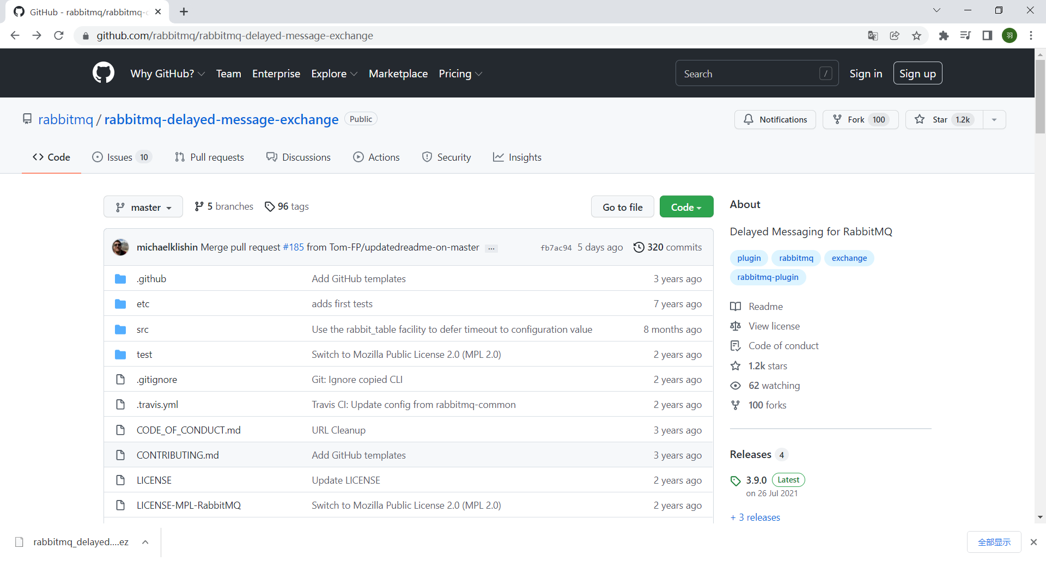
Task: Open the GitHub home logo
Action: [103, 72]
